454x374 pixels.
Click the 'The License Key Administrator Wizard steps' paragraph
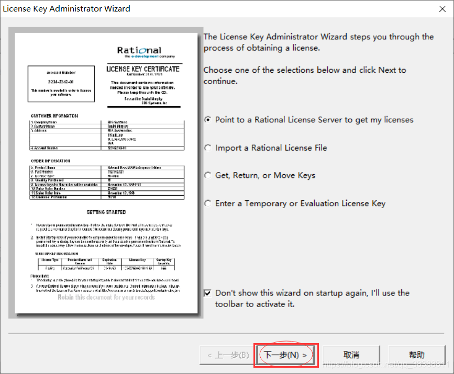(x=318, y=42)
